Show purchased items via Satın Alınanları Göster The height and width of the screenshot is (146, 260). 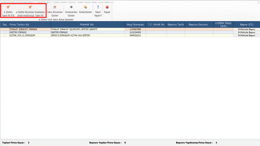55,11
